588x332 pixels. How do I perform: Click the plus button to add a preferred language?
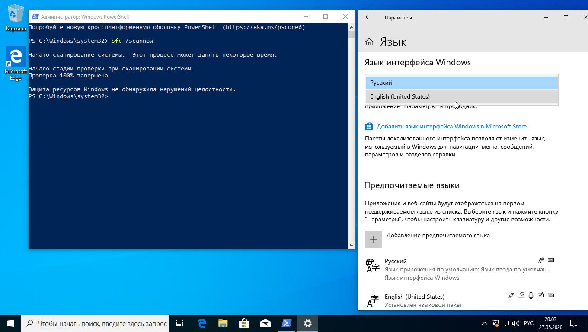pos(374,239)
